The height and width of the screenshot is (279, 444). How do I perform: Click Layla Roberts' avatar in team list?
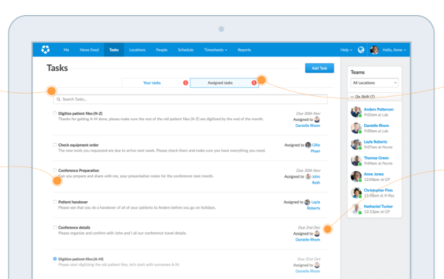tap(356, 144)
